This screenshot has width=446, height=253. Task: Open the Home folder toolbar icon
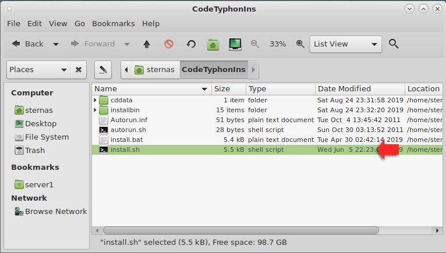(213, 45)
